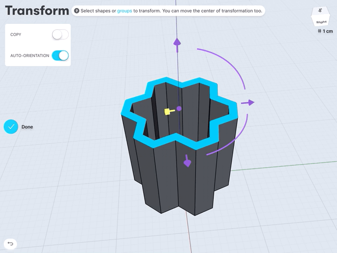Click the question mark help icon
The height and width of the screenshot is (253, 337).
76,11
